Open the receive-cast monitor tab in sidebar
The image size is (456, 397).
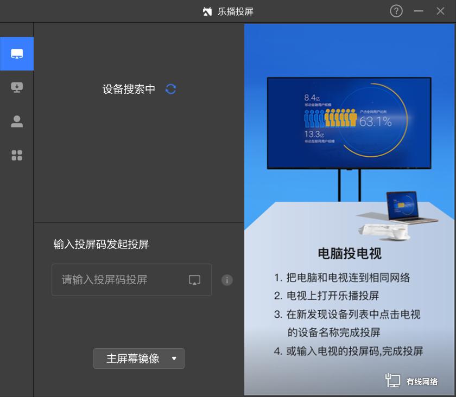point(17,87)
